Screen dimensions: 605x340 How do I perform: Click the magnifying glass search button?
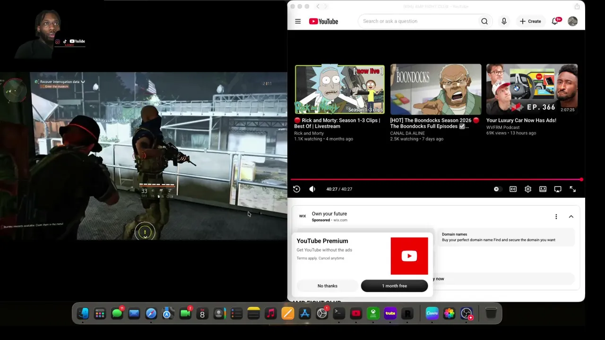click(x=484, y=21)
